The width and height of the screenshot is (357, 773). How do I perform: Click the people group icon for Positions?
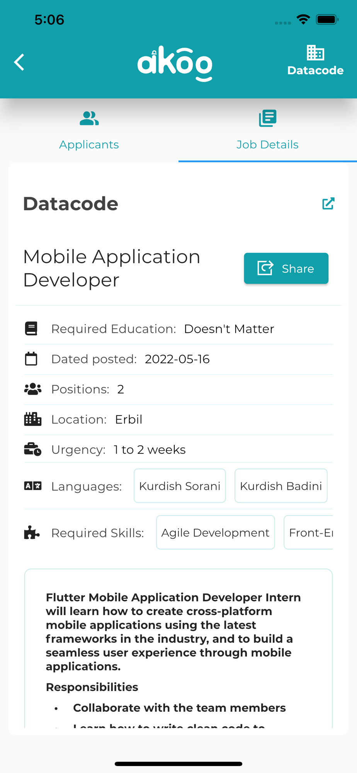pyautogui.click(x=32, y=389)
